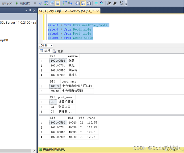Open the Query Options icon
Screen dimensions: 184x153
[x=52, y=3]
